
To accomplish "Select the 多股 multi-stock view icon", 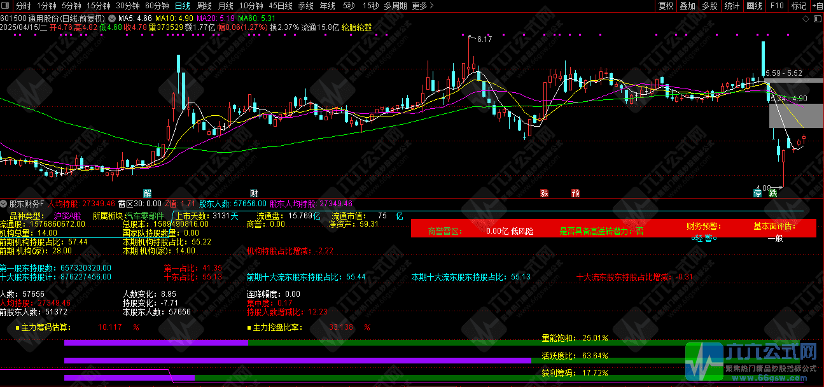I will click(709, 6).
